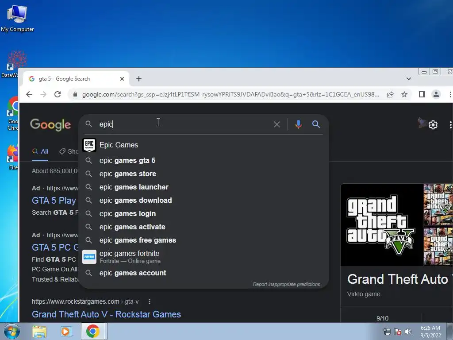The width and height of the screenshot is (453, 340).
Task: Open media player from taskbar
Action: (x=66, y=332)
